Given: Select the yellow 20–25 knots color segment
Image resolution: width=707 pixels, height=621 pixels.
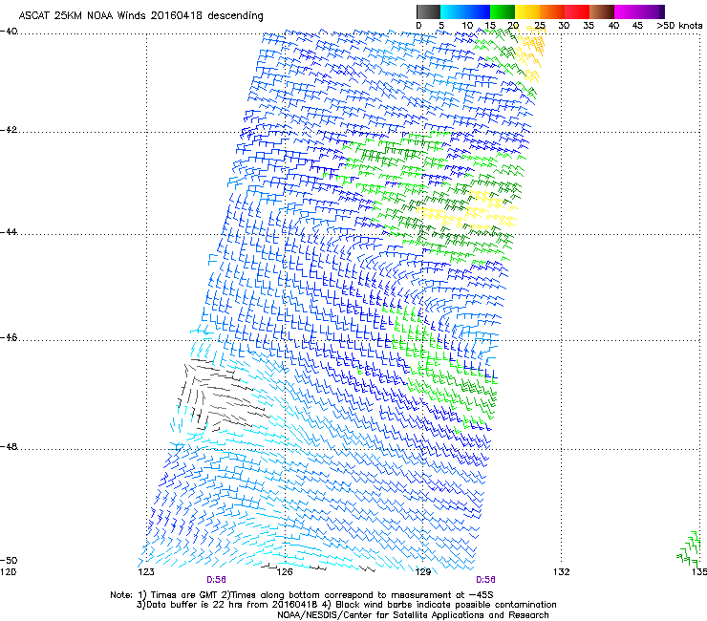Looking at the screenshot, I should point(527,11).
